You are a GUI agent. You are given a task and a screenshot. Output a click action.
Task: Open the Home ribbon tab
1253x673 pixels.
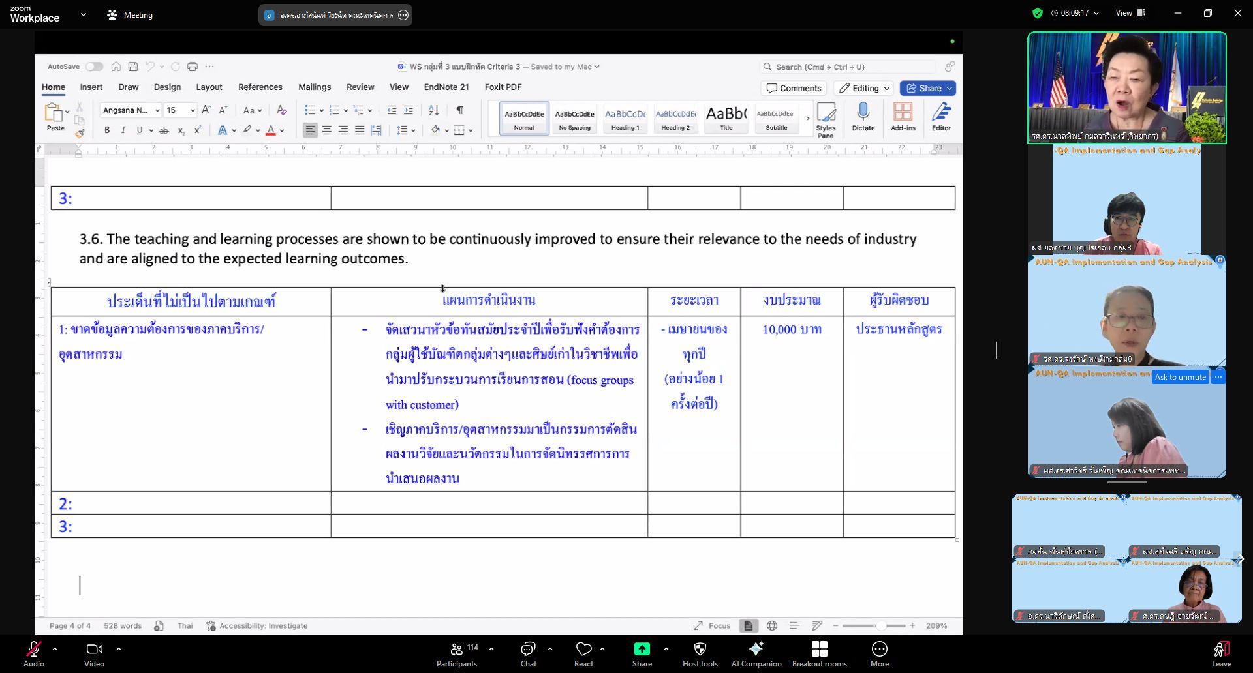[x=54, y=87]
